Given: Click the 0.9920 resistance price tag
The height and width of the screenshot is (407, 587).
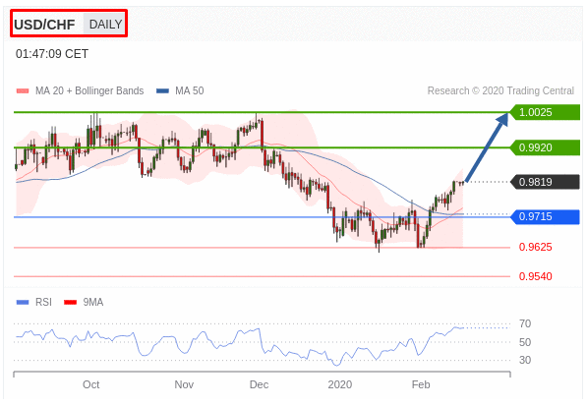Looking at the screenshot, I should coord(545,147).
